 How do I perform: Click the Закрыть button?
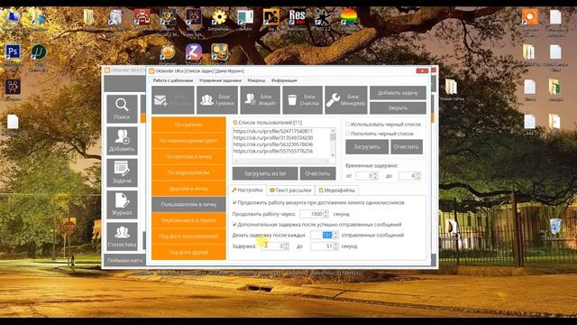click(x=398, y=108)
